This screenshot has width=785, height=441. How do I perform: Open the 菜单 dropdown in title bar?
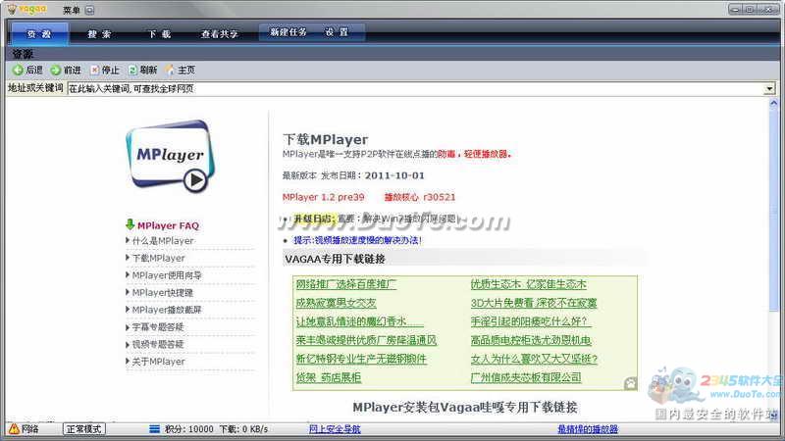77,10
